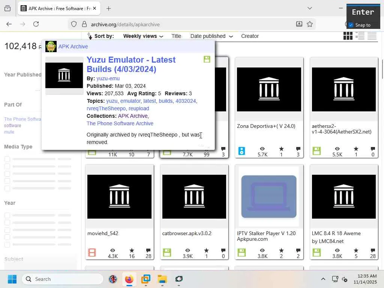This screenshot has height=288, width=384.
Task: Click the Android APK Archive logo
Action: (51, 46)
